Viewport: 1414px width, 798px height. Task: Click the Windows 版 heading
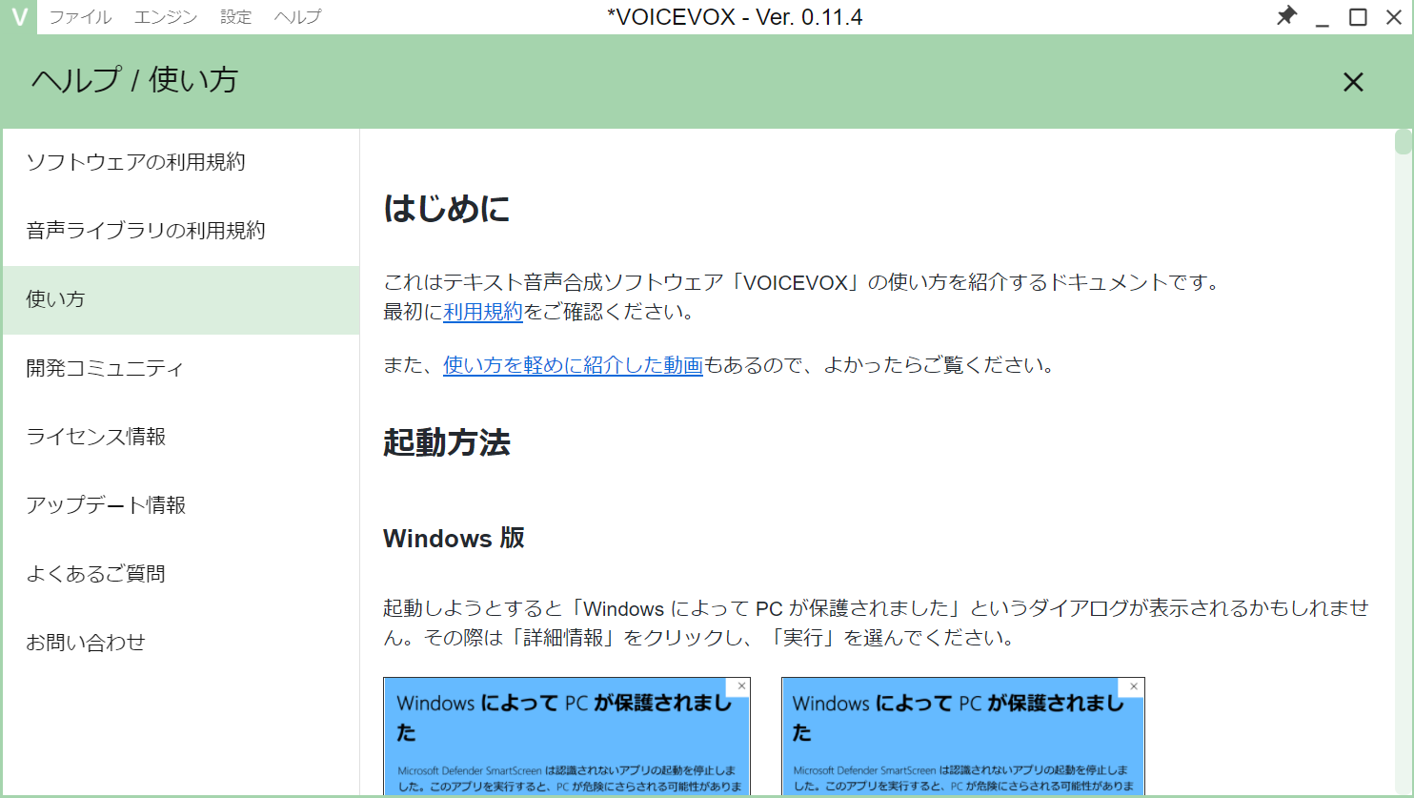(454, 539)
